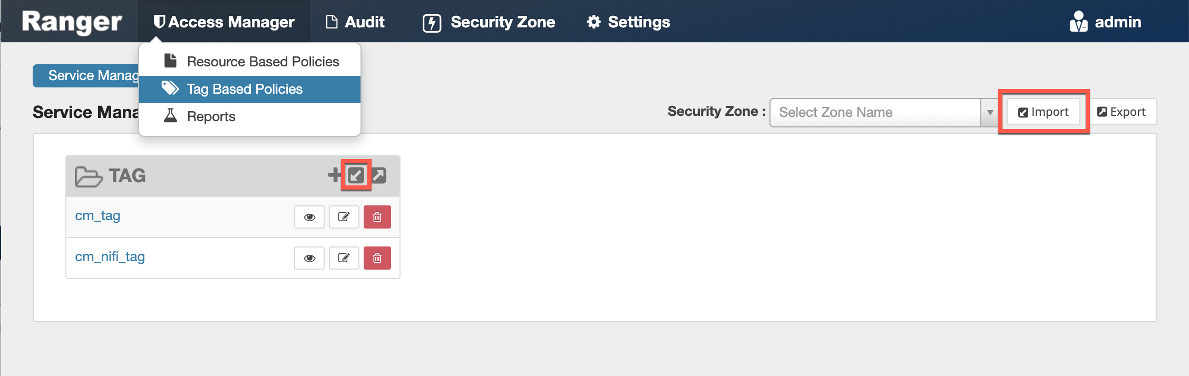Open the cm_nifi_tag service link

[110, 257]
